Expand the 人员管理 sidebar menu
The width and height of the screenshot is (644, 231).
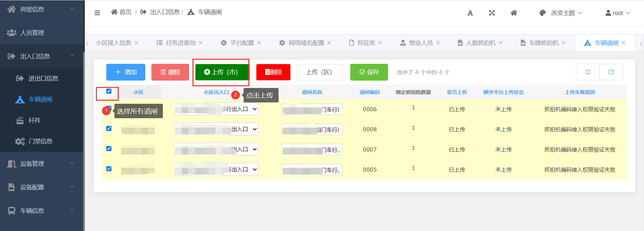pyautogui.click(x=42, y=33)
